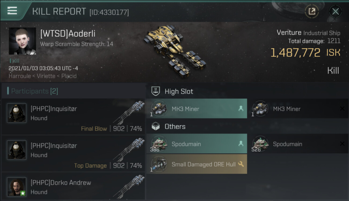Click the destroyed MK3 Miner X mark
This screenshot has height=201, width=349.
click(342, 109)
